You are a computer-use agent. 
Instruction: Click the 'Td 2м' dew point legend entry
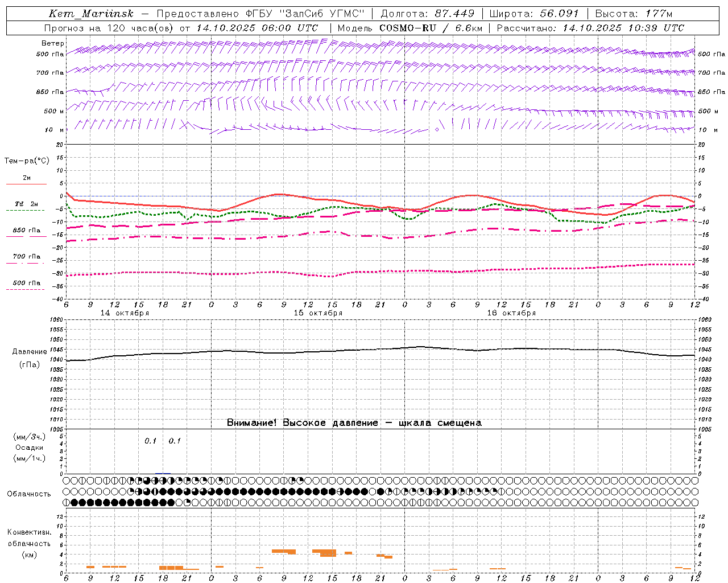click(x=27, y=204)
